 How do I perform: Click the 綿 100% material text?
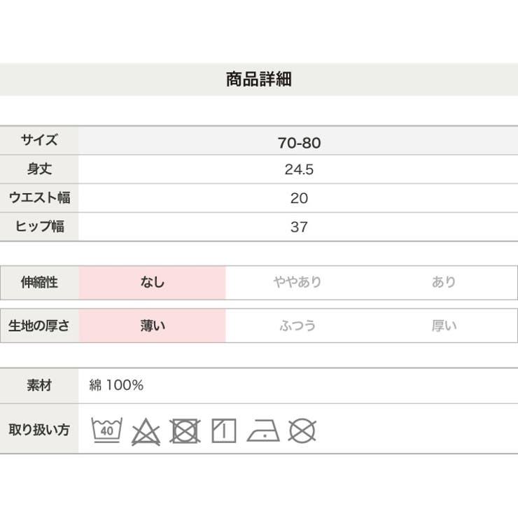116,385
